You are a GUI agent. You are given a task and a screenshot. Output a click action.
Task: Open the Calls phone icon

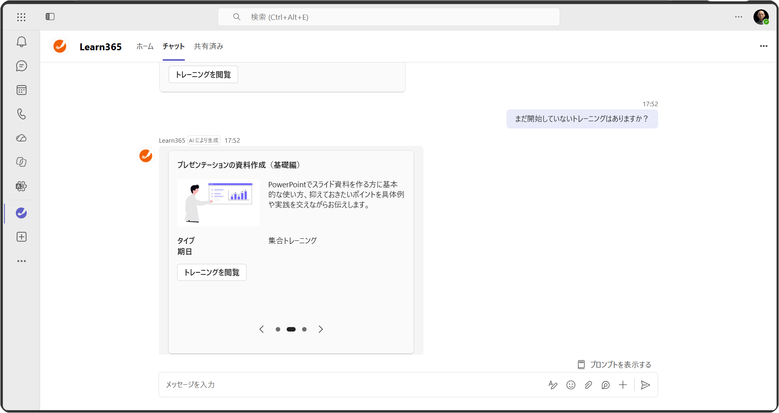[x=21, y=114]
